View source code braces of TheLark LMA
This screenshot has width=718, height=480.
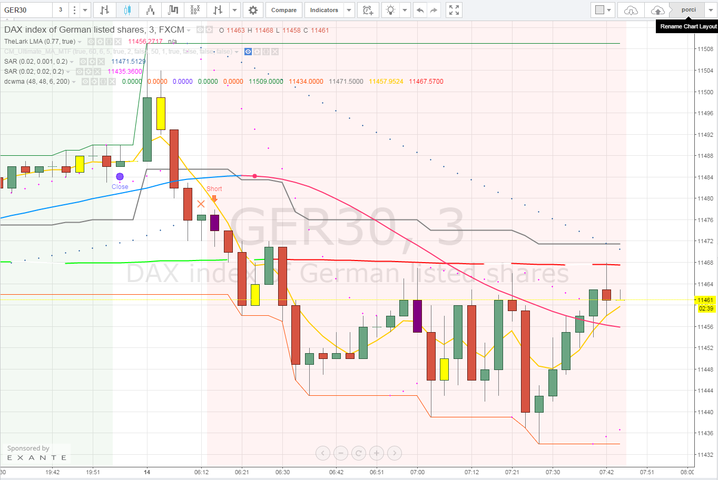[x=109, y=42]
